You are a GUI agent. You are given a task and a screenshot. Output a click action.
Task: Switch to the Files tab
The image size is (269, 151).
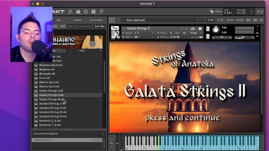click(59, 20)
